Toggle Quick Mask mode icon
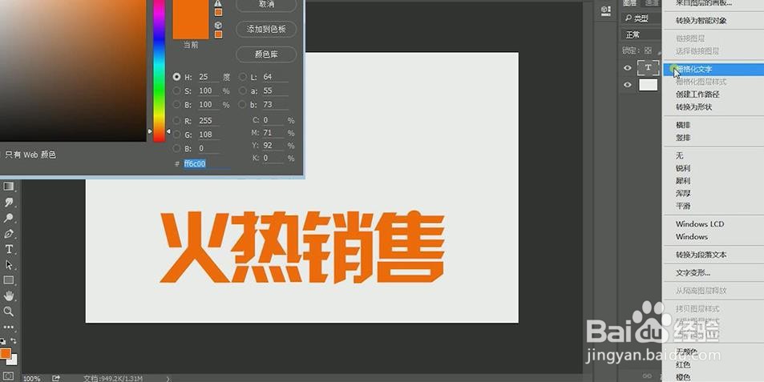 [x=8, y=376]
